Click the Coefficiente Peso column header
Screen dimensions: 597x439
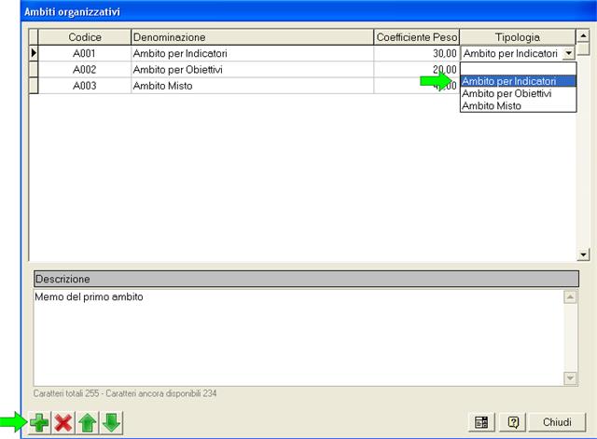[x=416, y=36]
